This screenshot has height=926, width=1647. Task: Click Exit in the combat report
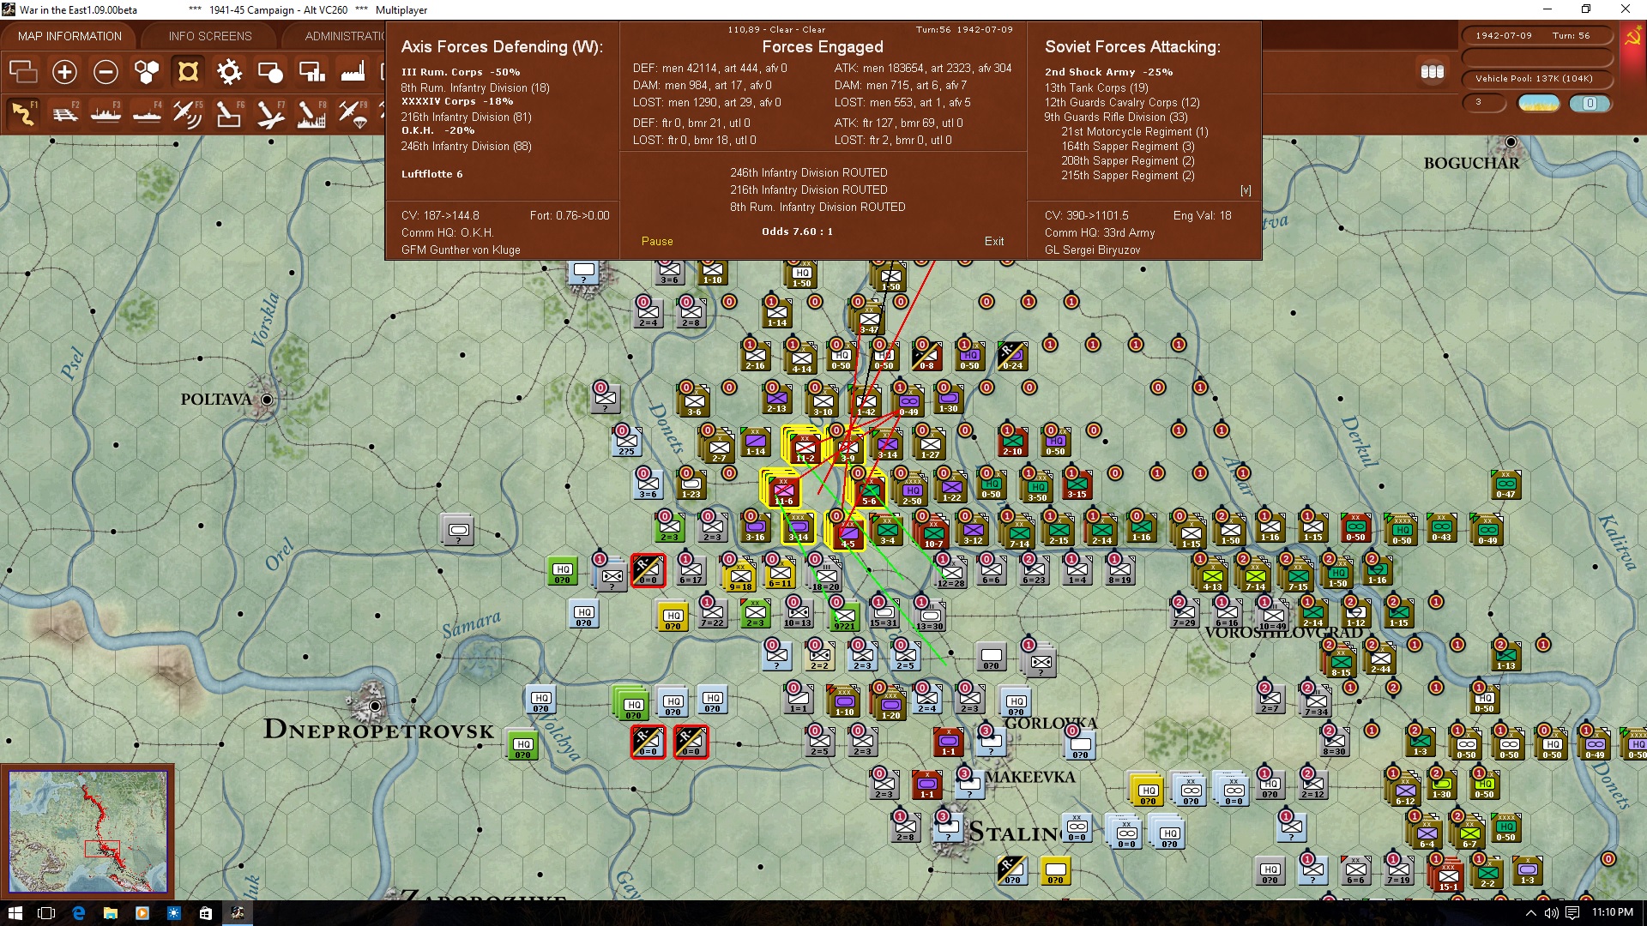click(994, 242)
